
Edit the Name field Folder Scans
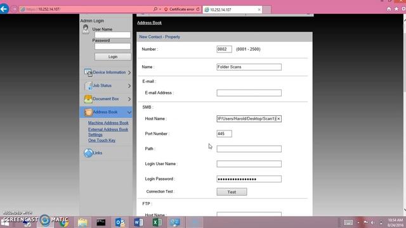[249, 67]
